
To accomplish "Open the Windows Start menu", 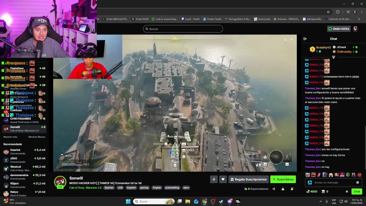I will click(128, 201).
